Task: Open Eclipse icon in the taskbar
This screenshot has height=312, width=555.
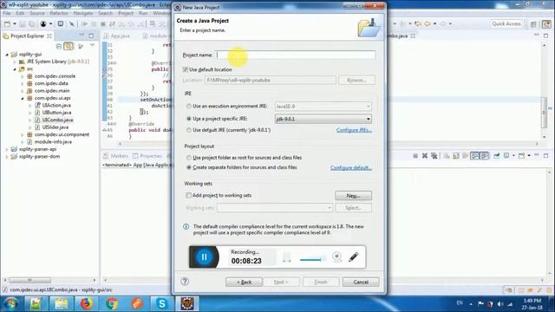Action: tap(187, 304)
